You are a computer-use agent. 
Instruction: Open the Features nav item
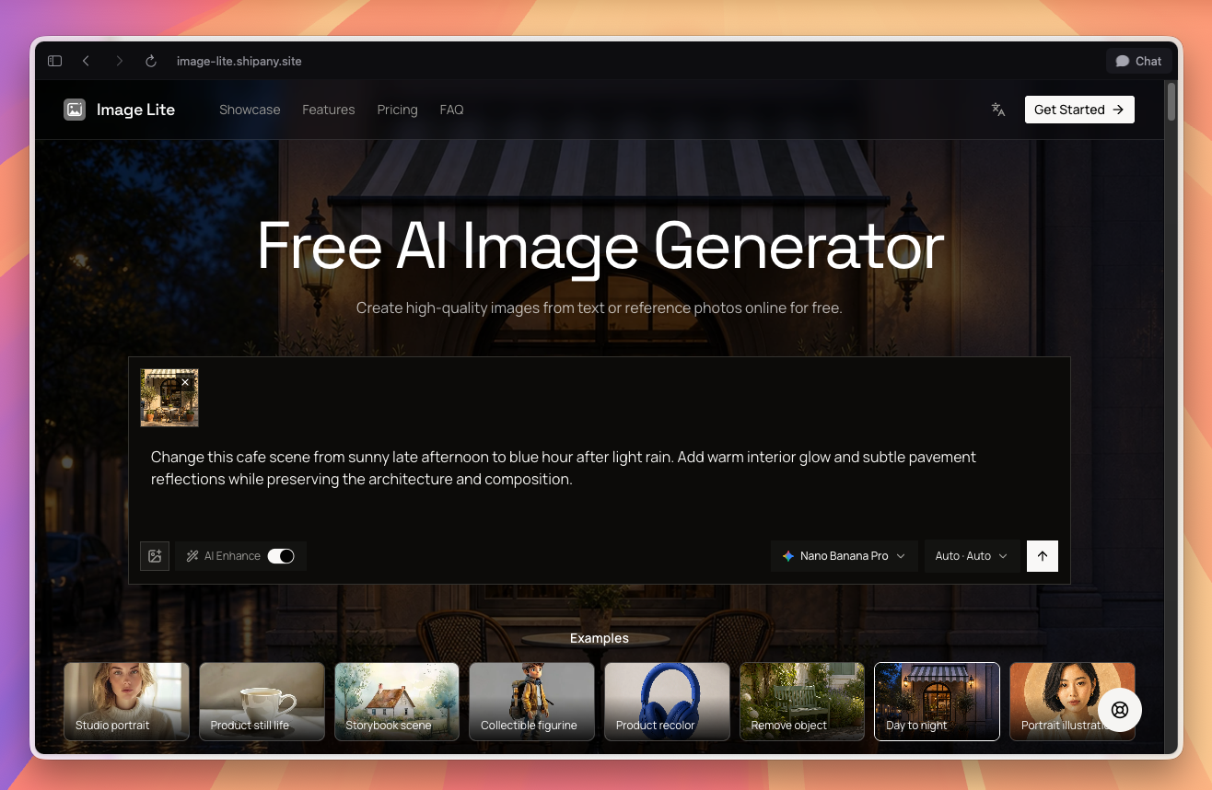(x=329, y=110)
